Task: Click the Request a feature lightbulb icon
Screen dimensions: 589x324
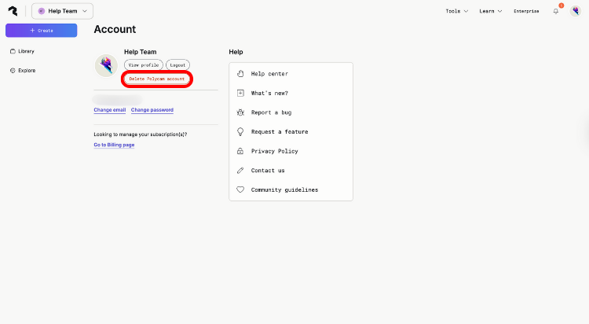Action: (x=241, y=132)
